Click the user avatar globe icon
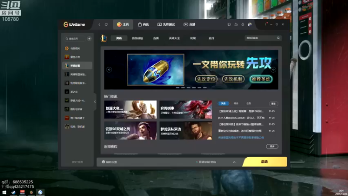Screen dimensions: 348x196 click(250, 24)
